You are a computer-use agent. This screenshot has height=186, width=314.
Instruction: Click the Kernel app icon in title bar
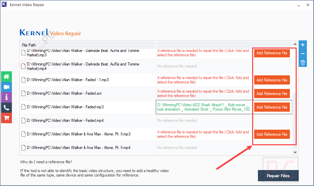pos(4,4)
